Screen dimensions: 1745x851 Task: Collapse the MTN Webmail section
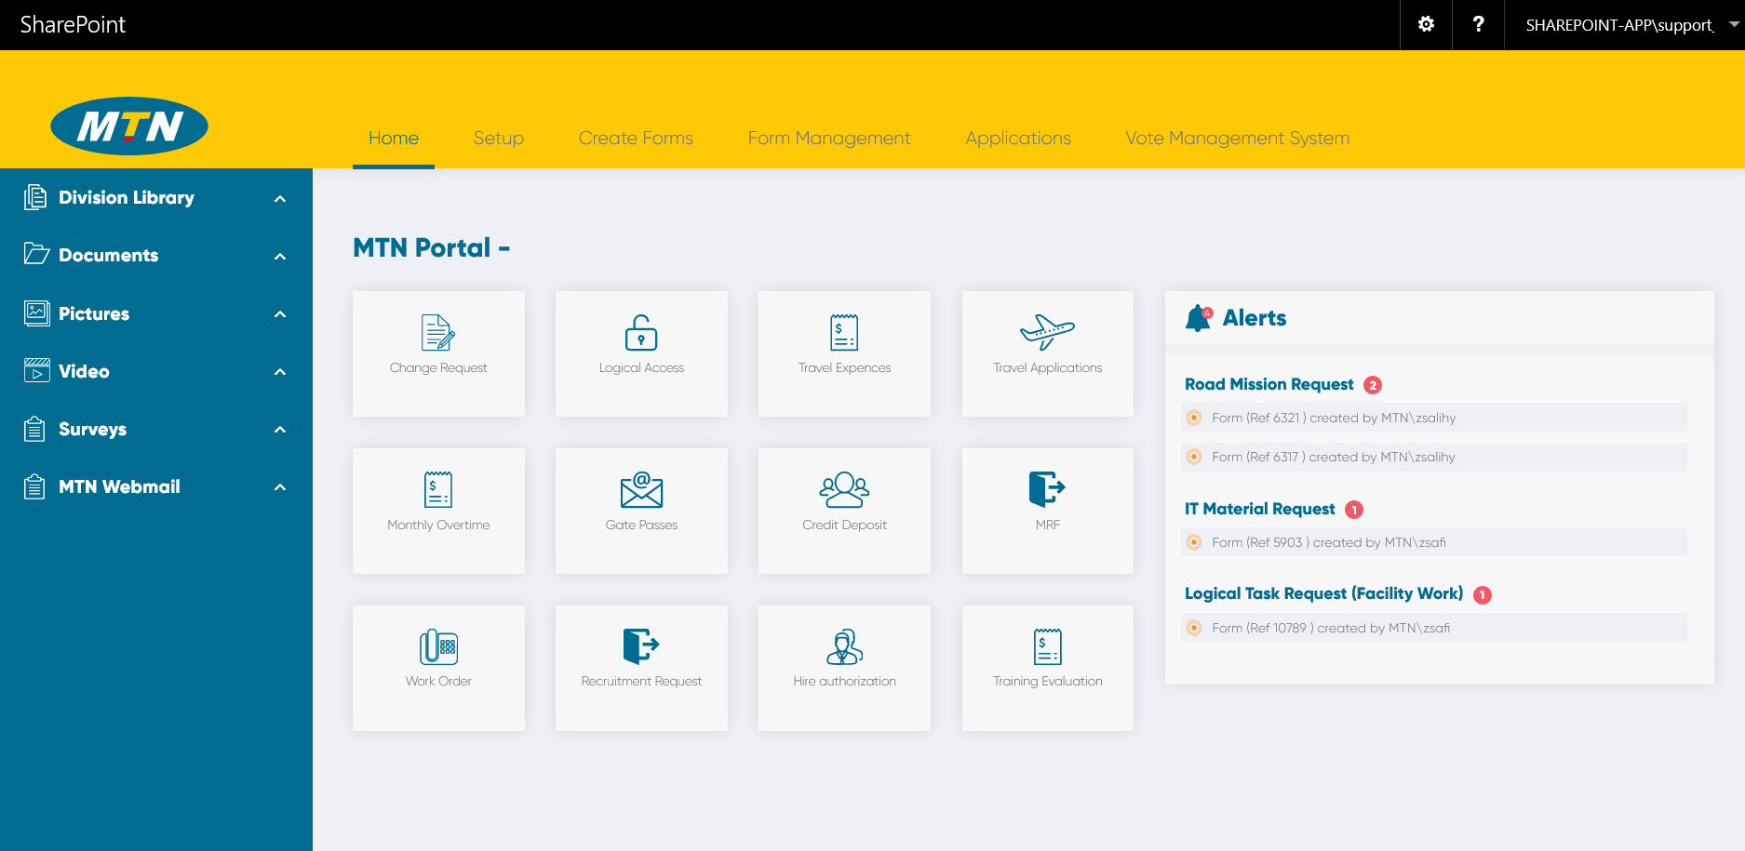point(280,486)
